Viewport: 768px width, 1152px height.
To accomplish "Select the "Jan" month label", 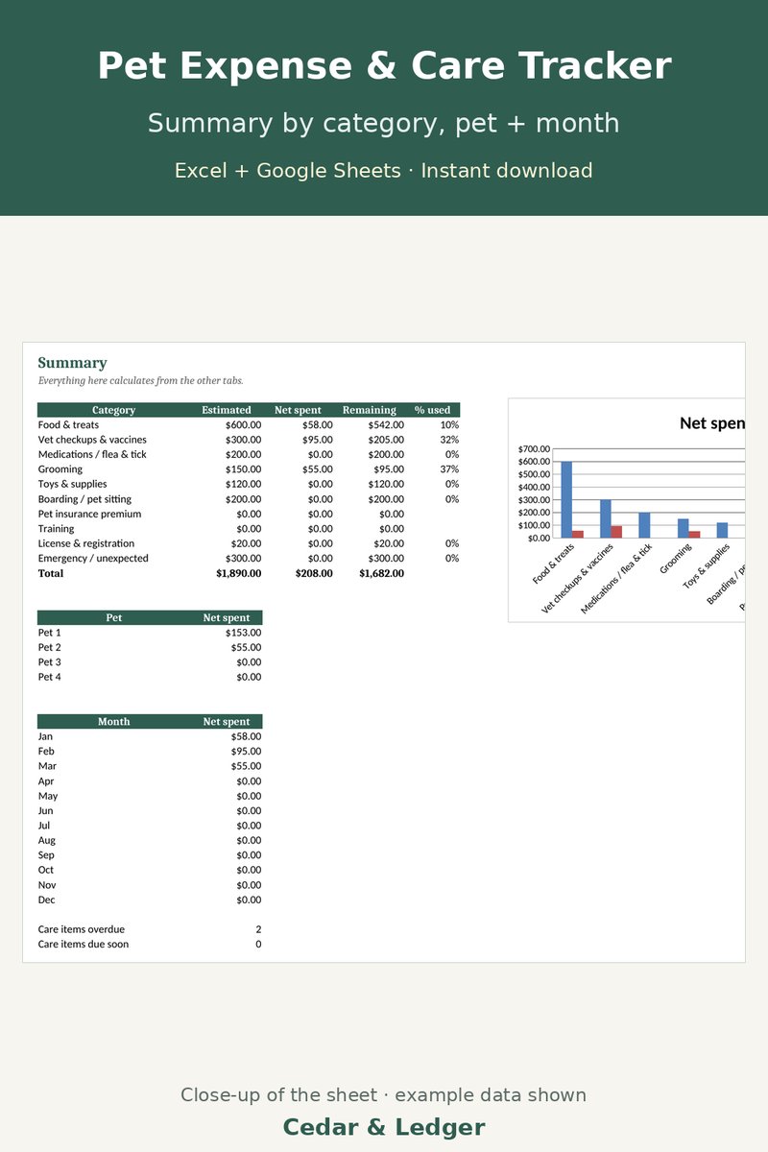I will point(45,736).
